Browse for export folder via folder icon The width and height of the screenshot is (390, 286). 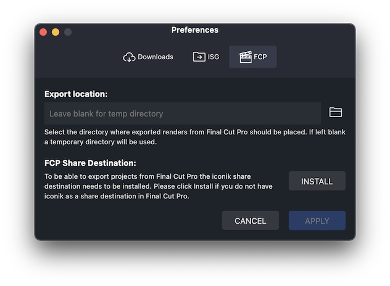pyautogui.click(x=336, y=112)
